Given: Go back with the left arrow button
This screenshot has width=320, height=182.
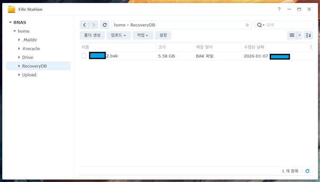Looking at the screenshot, I should pyautogui.click(x=85, y=25).
